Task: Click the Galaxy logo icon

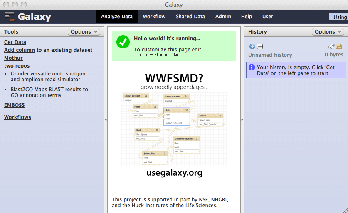Action: point(10,17)
